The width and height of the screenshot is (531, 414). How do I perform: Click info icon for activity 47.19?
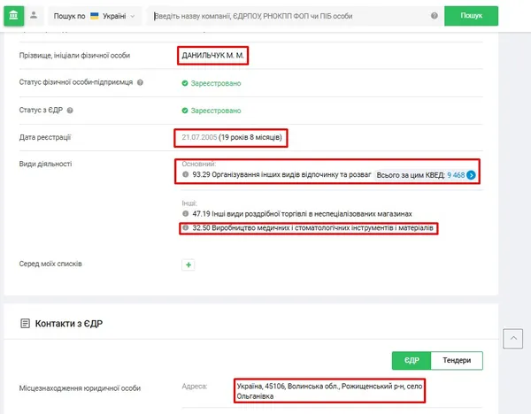coord(185,213)
